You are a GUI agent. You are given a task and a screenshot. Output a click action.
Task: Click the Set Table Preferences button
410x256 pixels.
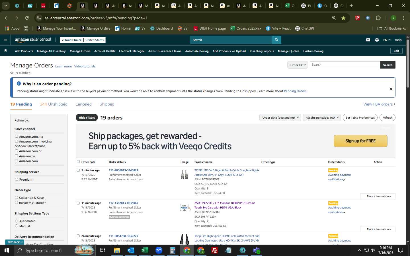pyautogui.click(x=360, y=117)
